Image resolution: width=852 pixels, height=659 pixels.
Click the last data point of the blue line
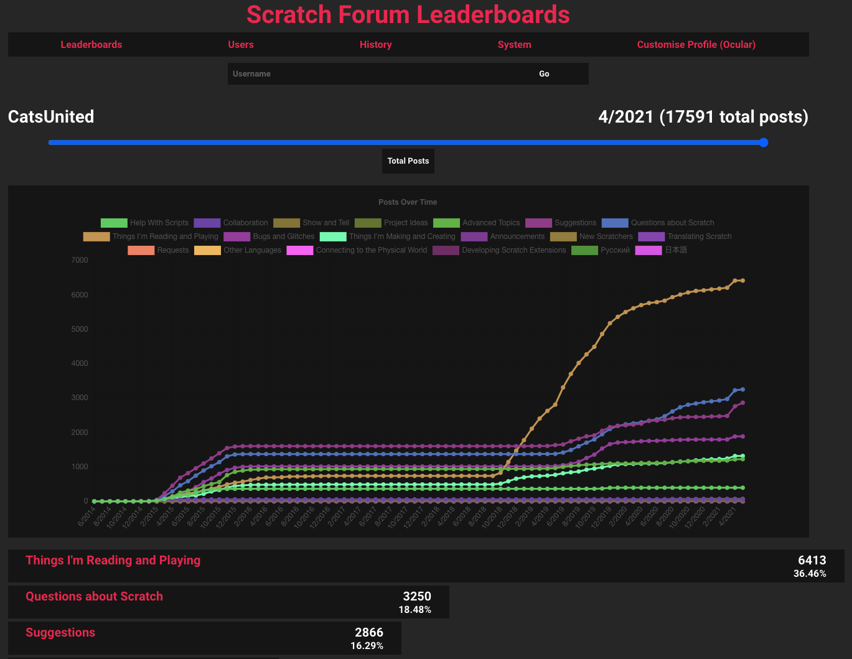point(742,390)
